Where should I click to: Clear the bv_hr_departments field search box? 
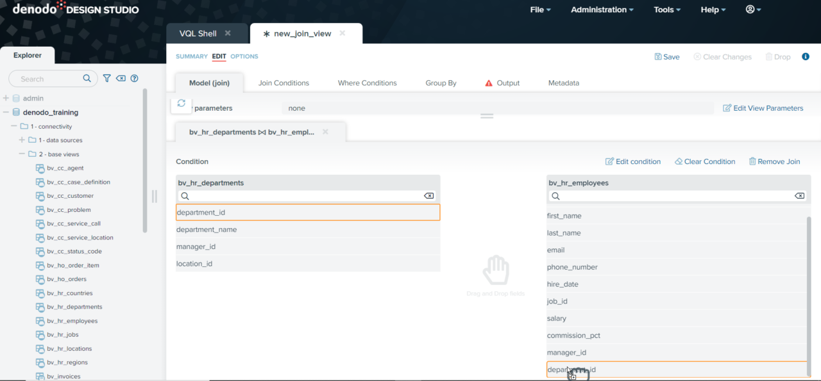click(428, 196)
